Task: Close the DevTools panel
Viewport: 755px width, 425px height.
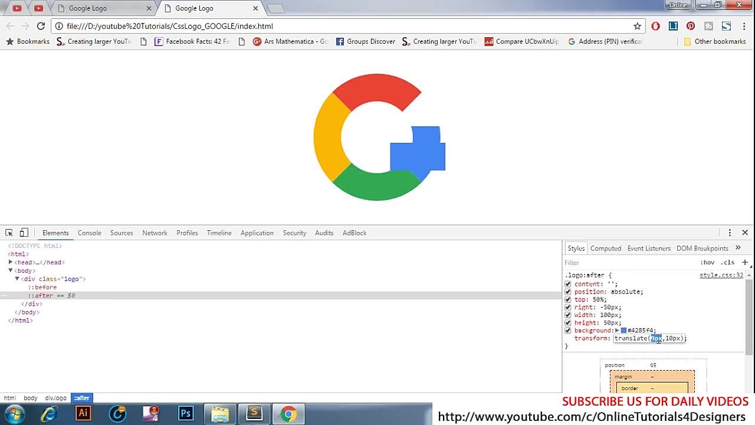Action: [x=745, y=233]
